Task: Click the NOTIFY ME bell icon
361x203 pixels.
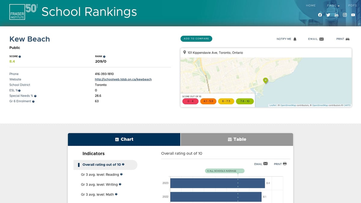Action: click(295, 39)
